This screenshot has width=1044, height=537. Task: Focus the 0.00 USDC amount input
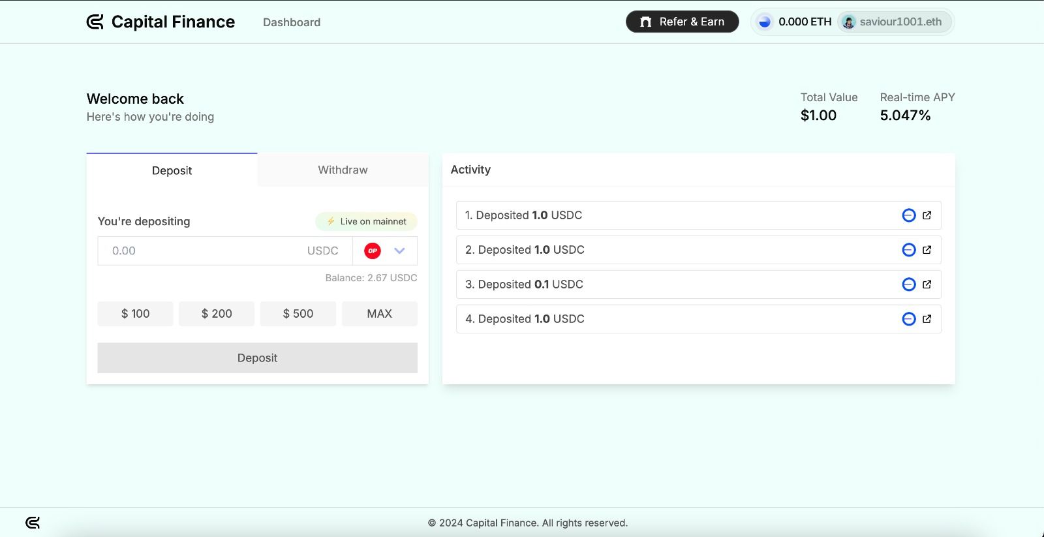click(x=225, y=251)
